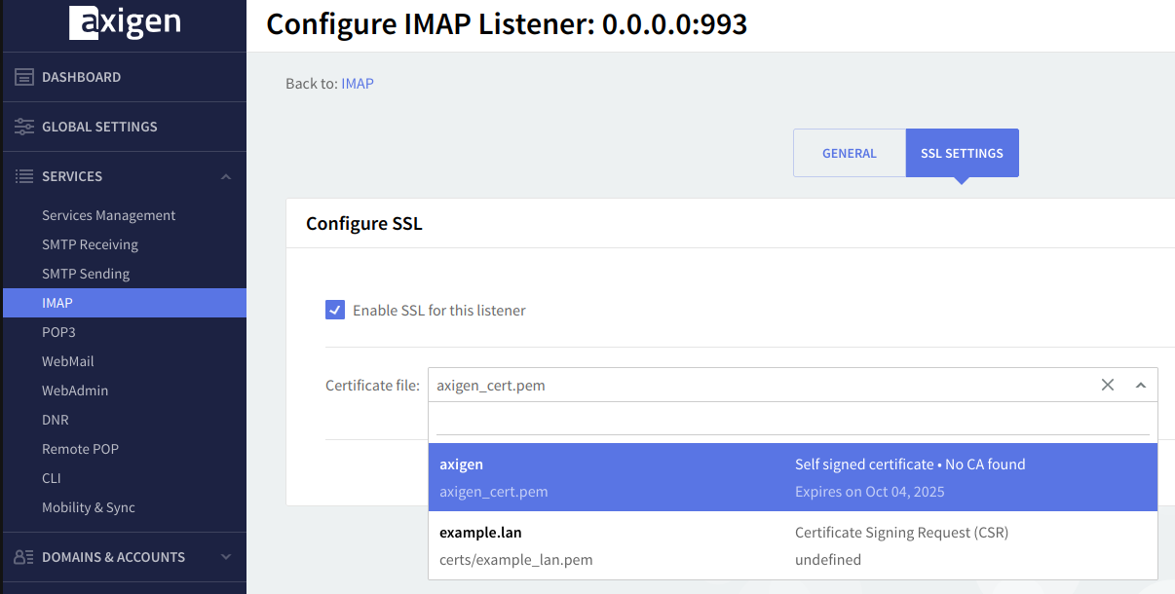1175x594 pixels.
Task: Click the Axigen logo
Action: pos(124,23)
